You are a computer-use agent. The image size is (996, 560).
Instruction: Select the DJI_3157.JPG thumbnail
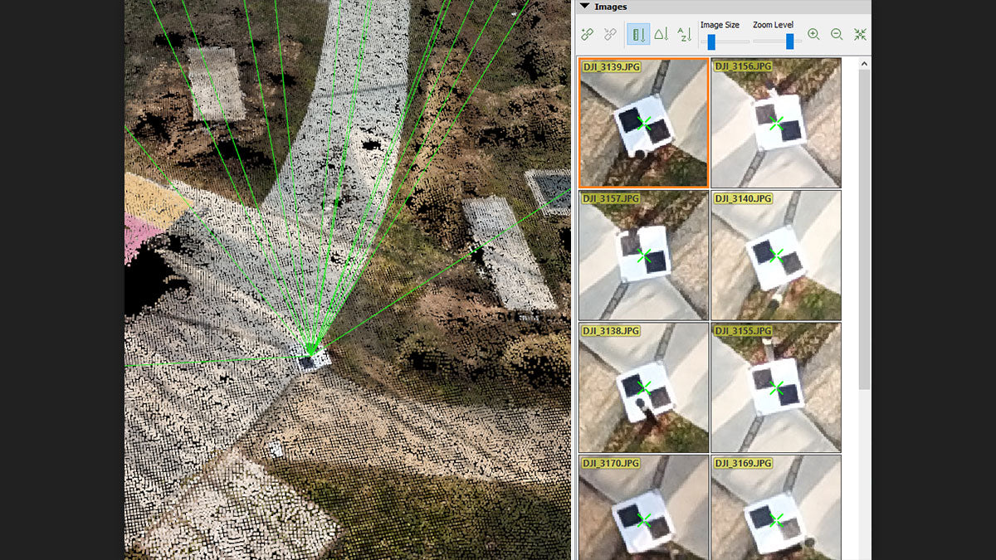point(643,256)
